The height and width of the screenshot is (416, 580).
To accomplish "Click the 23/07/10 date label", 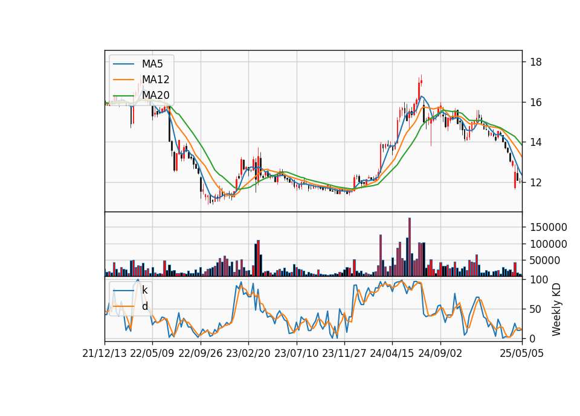I will tap(296, 353).
